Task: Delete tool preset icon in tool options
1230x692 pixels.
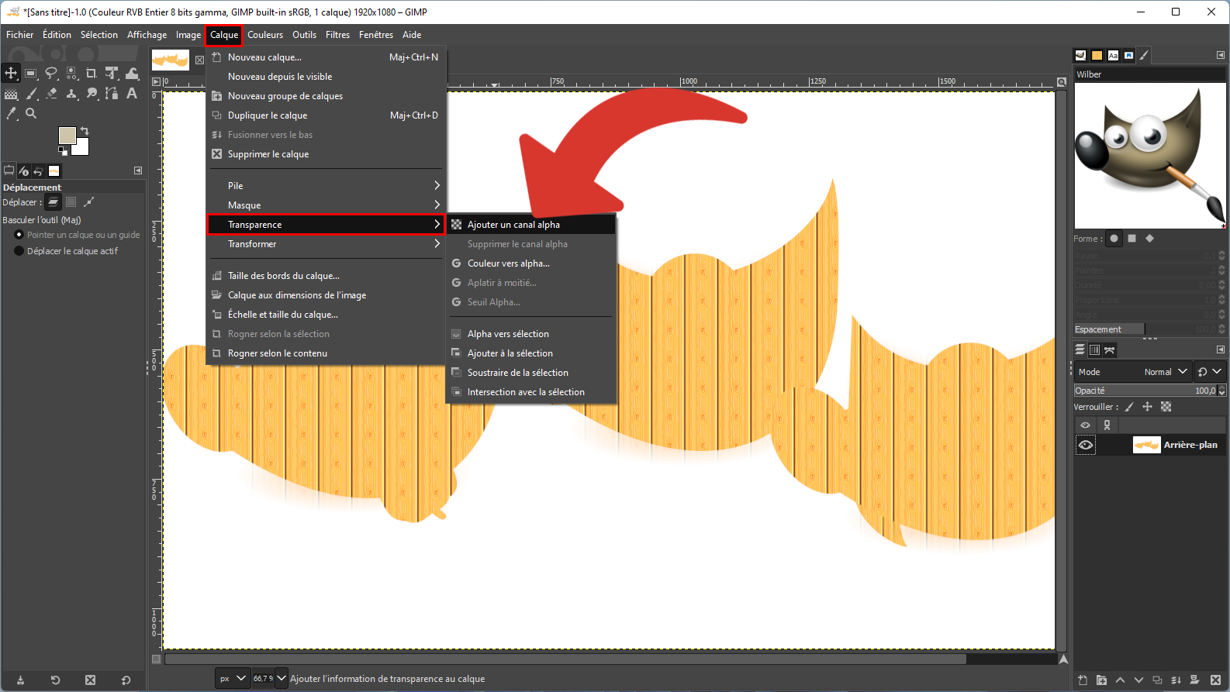Action: (x=90, y=680)
